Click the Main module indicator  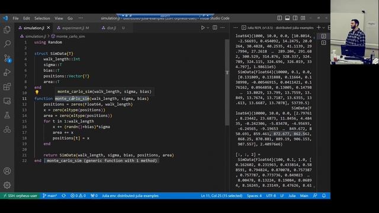tap(304, 196)
